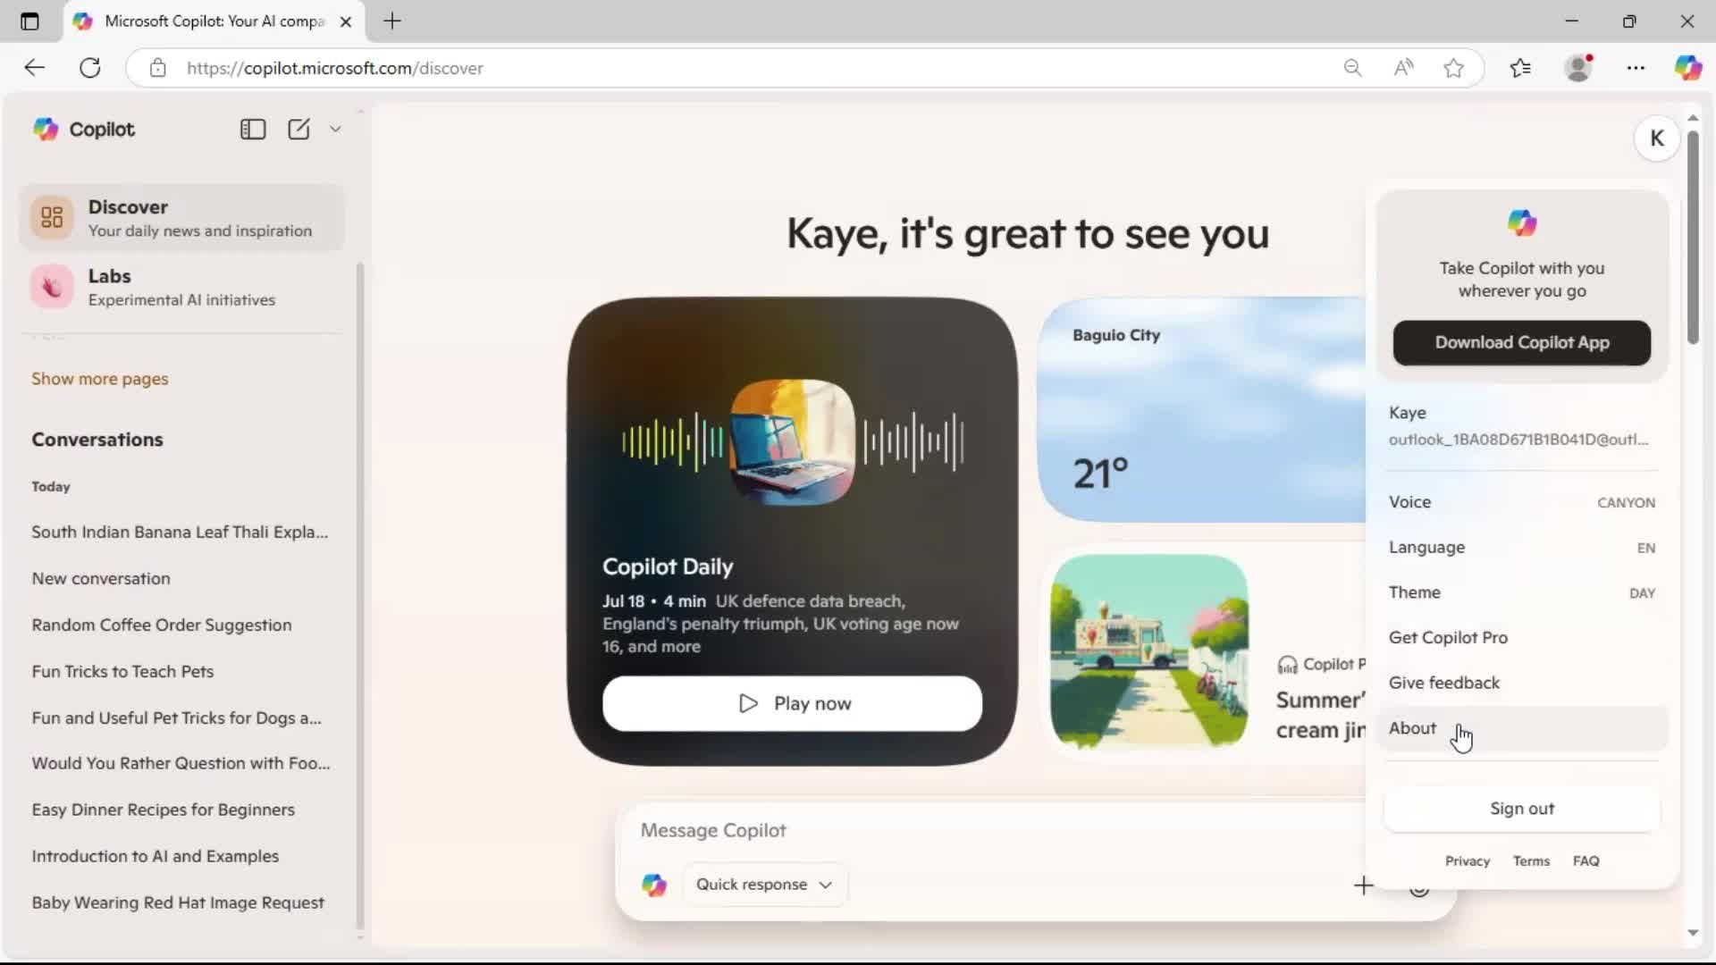Open South Indian Banana Leaf Thali conversation
1716x965 pixels.
pos(181,532)
